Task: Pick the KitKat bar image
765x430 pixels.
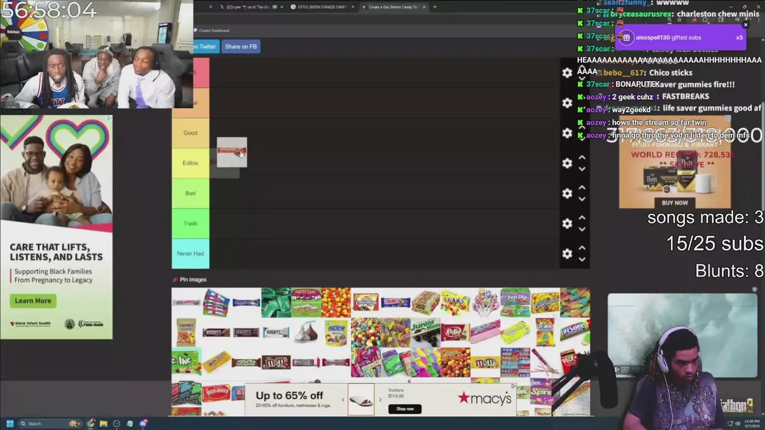Action: pyautogui.click(x=455, y=333)
